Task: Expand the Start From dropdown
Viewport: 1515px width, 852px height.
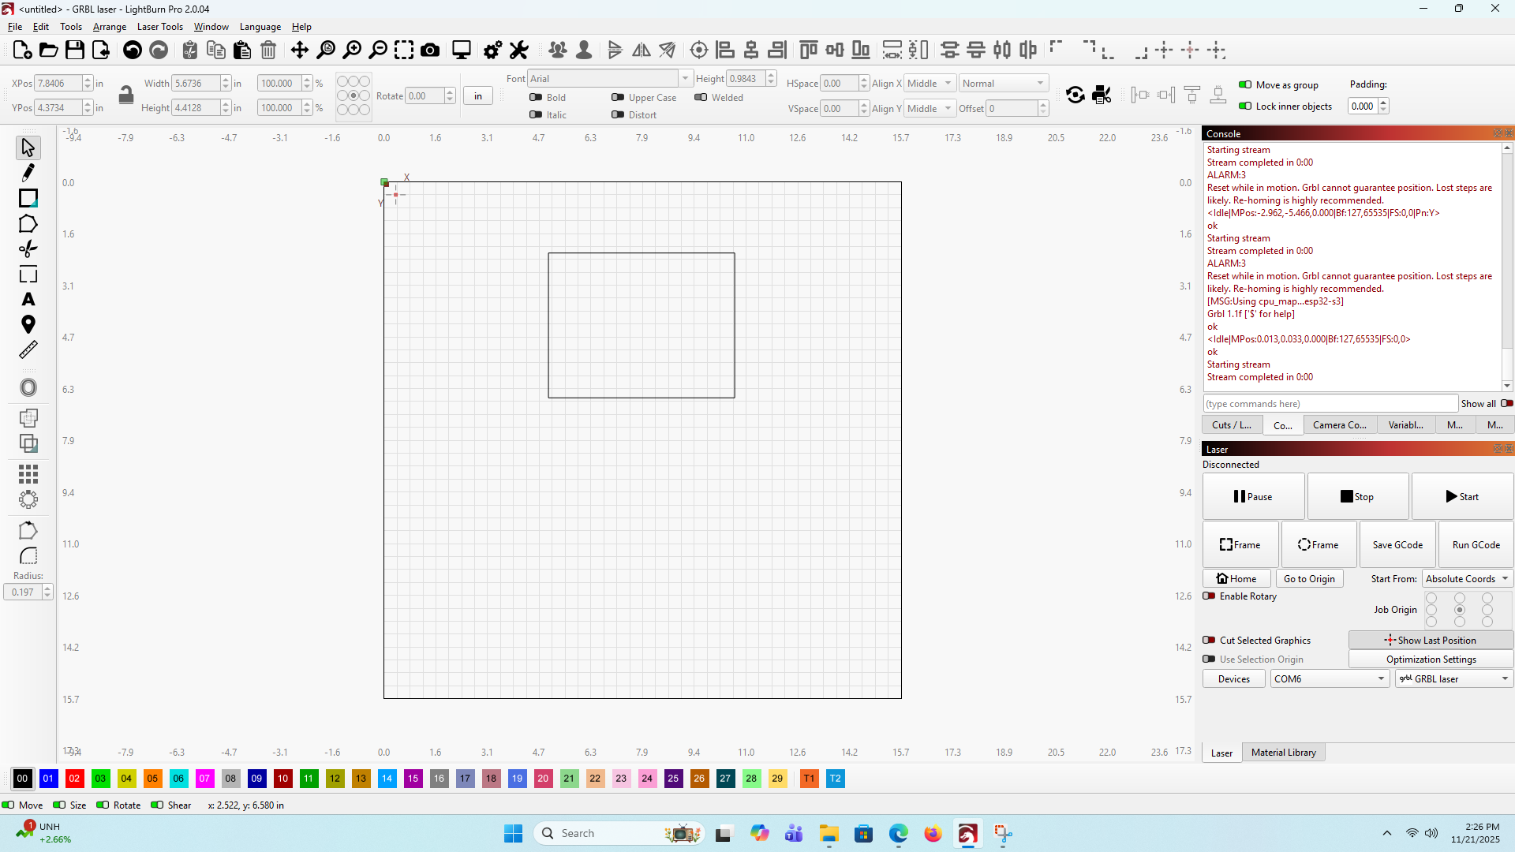Action: coord(1467,579)
